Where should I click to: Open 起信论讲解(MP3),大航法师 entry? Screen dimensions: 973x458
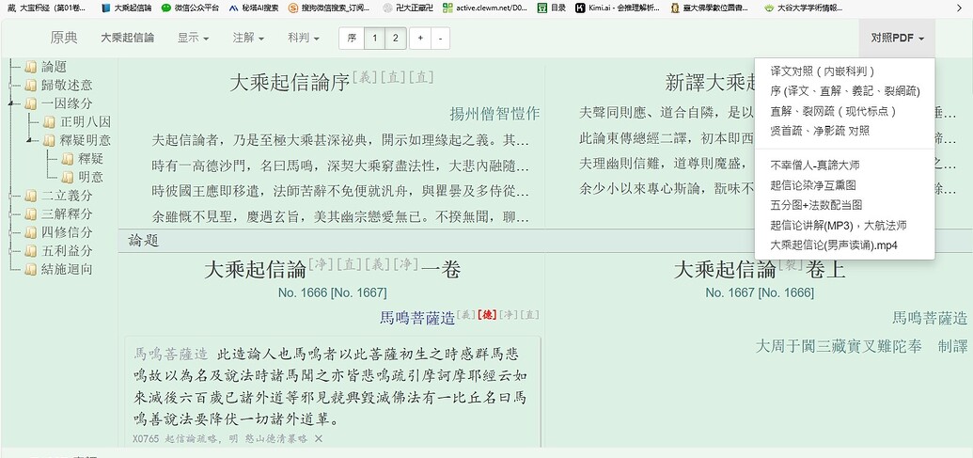844,226
